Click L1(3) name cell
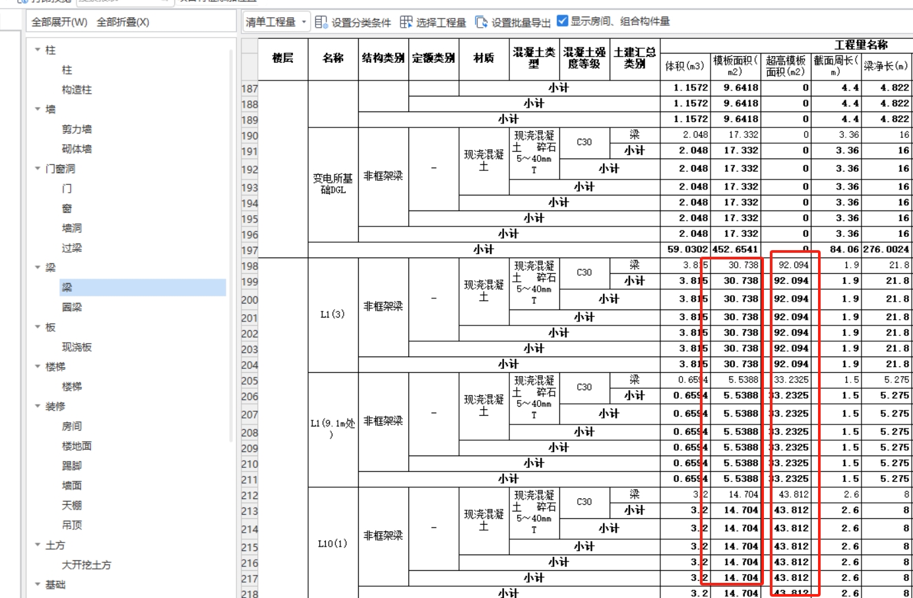Image resolution: width=913 pixels, height=598 pixels. click(333, 315)
